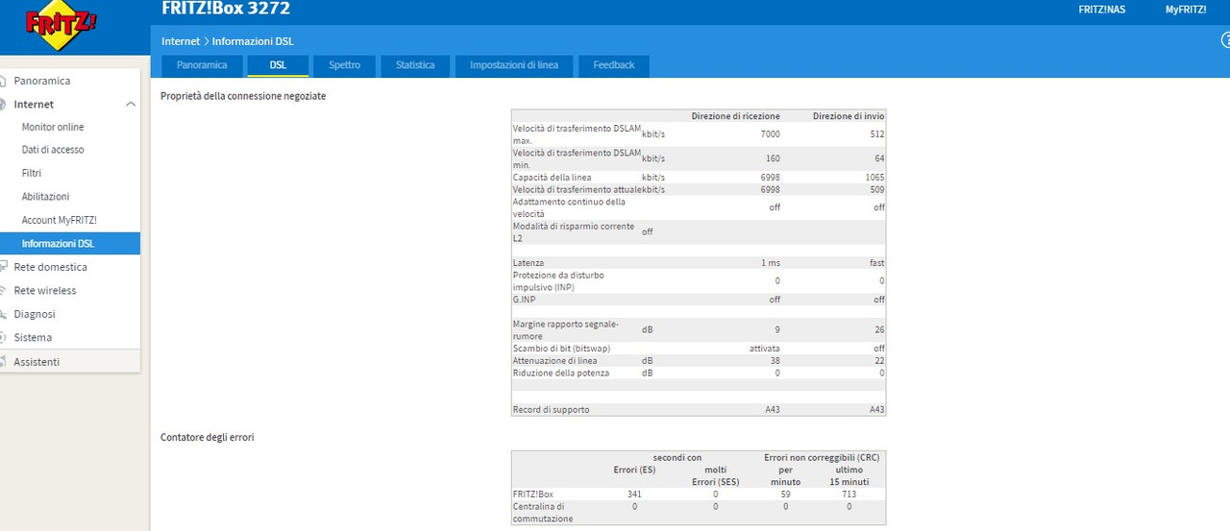1230x531 pixels.
Task: Click 'Proprietà della connessione negoziate' heading
Action: point(243,96)
